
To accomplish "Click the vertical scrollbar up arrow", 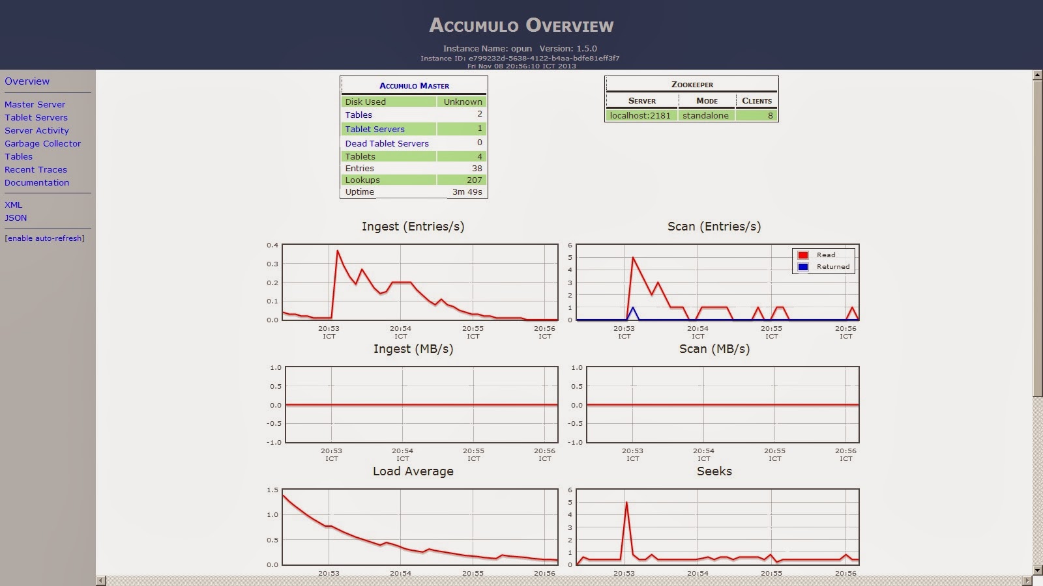I will coord(1038,76).
